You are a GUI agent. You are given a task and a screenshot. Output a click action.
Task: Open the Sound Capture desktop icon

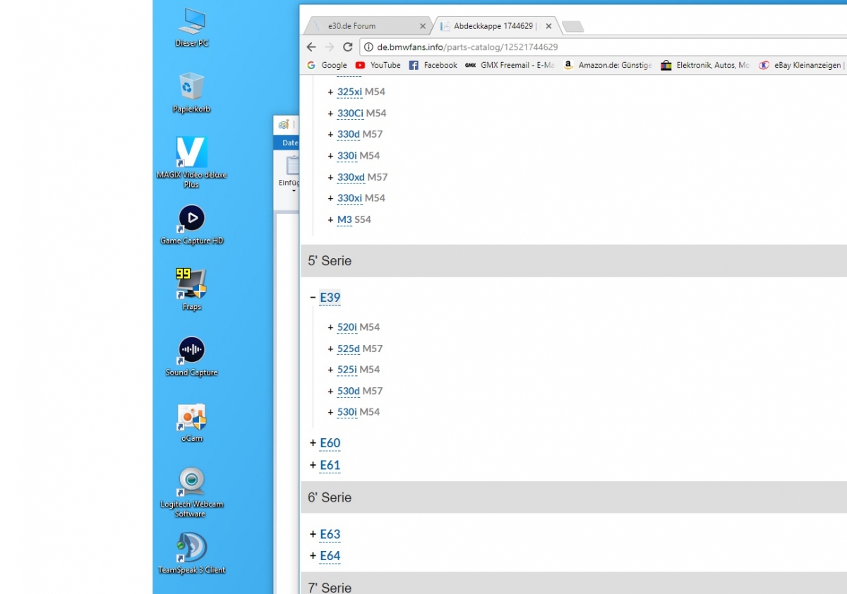[191, 351]
